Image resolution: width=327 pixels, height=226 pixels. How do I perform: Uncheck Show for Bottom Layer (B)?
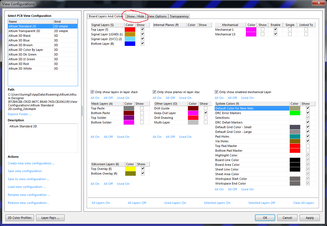[x=142, y=43]
